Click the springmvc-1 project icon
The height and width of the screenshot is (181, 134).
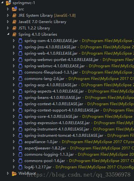coord(8,3)
